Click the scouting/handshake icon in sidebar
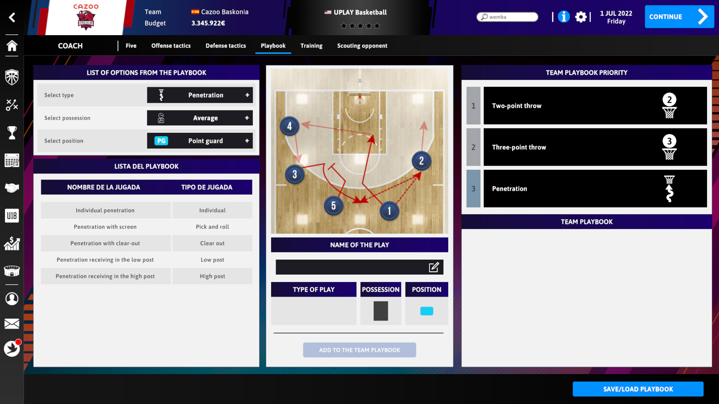The height and width of the screenshot is (404, 719). [12, 188]
